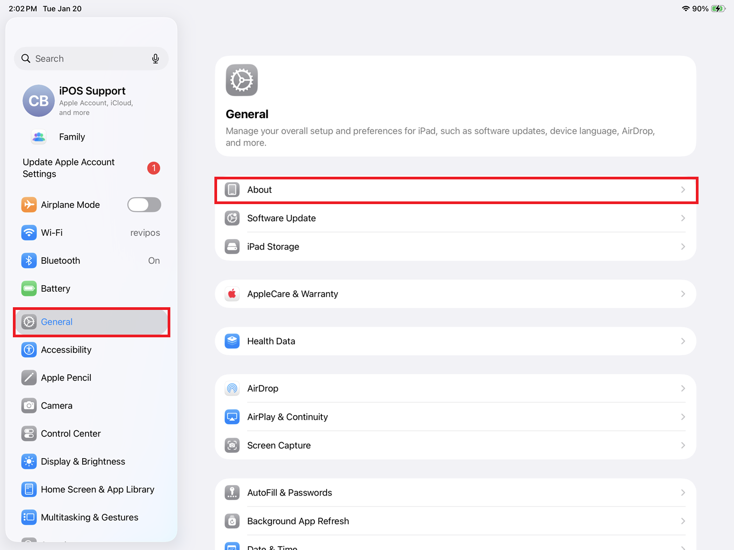Tap the blue Wi-Fi icon

coord(29,233)
